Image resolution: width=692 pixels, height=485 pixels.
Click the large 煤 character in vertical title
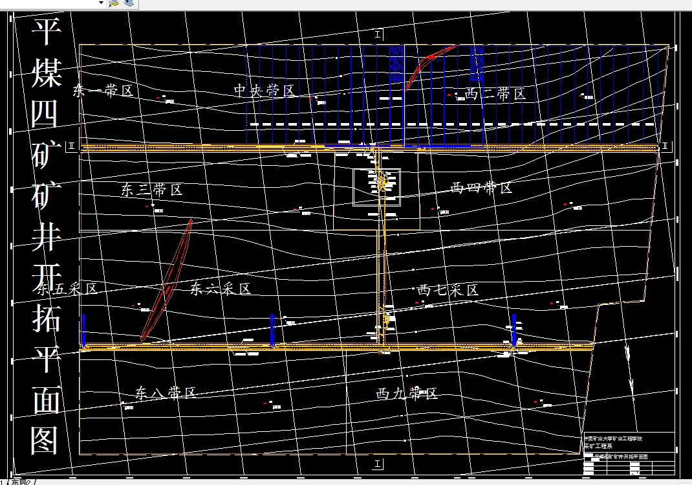coord(46,73)
